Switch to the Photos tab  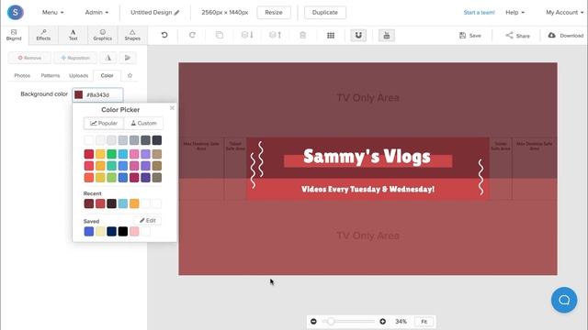click(22, 75)
